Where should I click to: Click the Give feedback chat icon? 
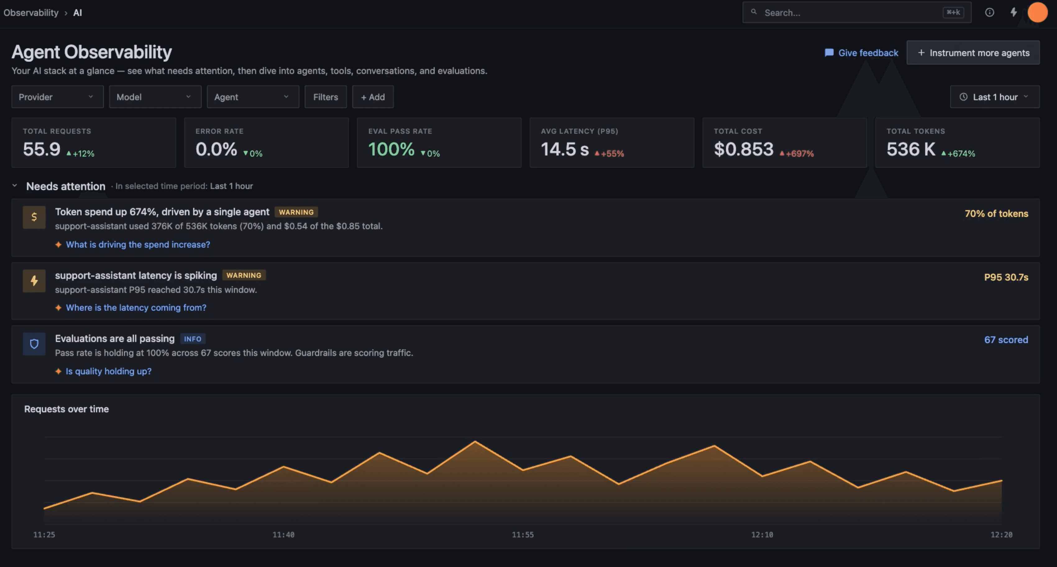829,53
